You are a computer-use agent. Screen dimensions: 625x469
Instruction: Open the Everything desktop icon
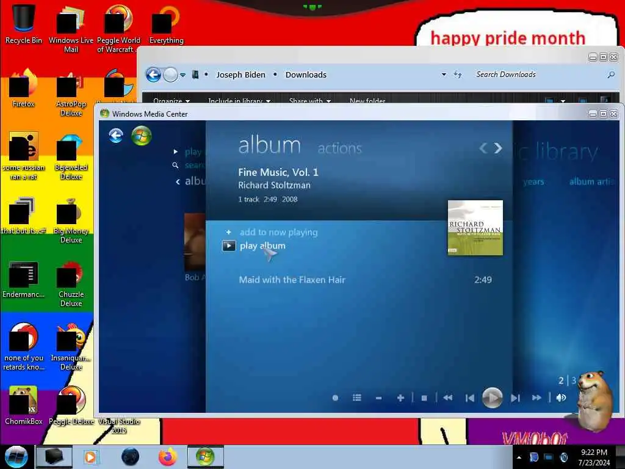tap(166, 24)
